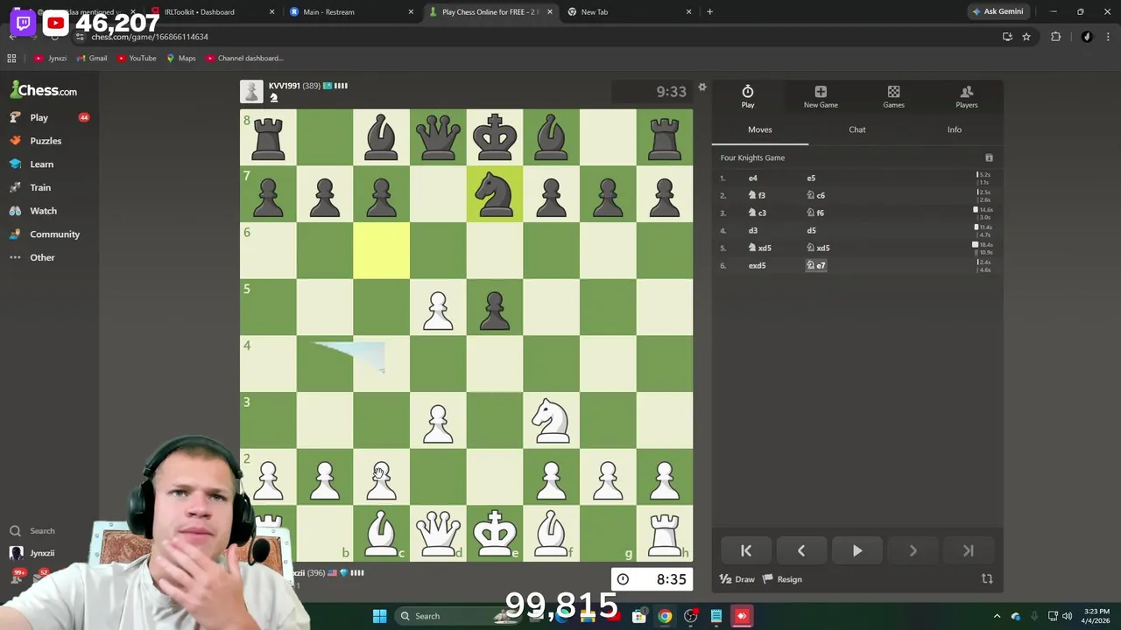This screenshot has width=1121, height=630.
Task: Open the Play timer icon tab
Action: click(747, 96)
